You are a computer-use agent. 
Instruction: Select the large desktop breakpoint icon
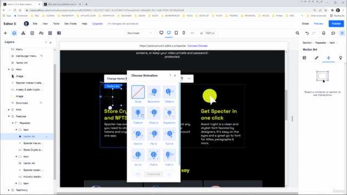click(x=162, y=32)
